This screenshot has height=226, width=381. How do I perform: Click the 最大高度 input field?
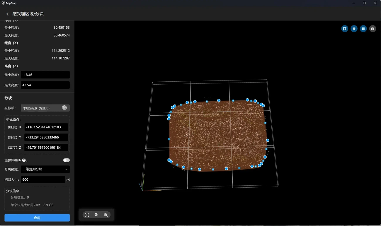click(x=45, y=85)
